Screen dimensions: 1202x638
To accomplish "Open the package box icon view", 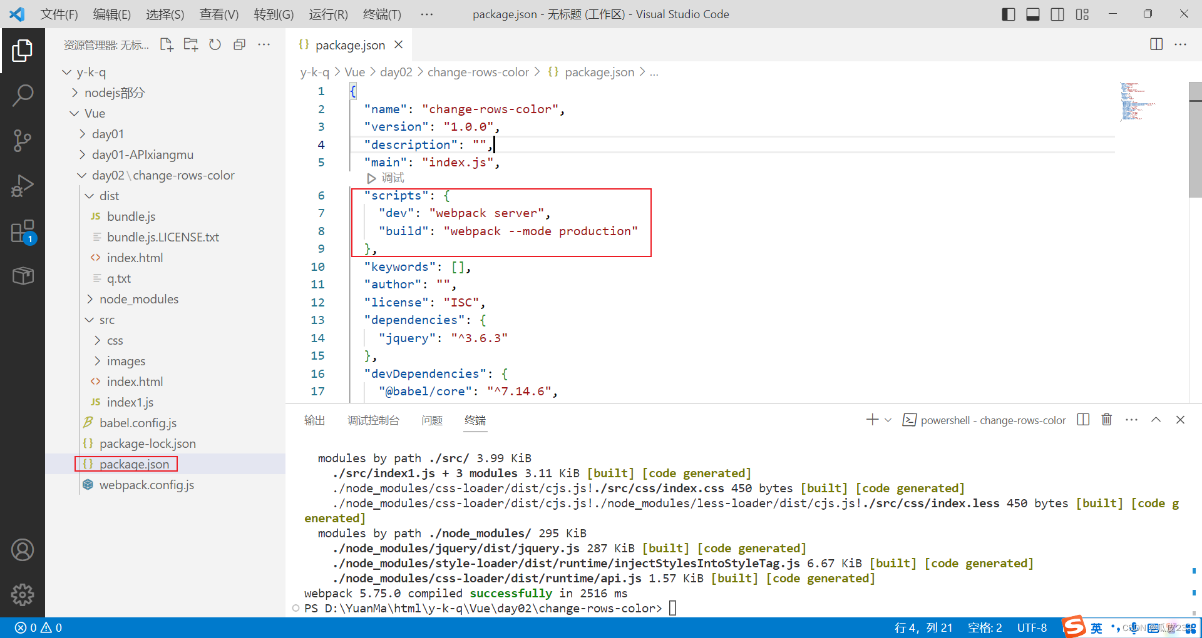I will pyautogui.click(x=23, y=276).
